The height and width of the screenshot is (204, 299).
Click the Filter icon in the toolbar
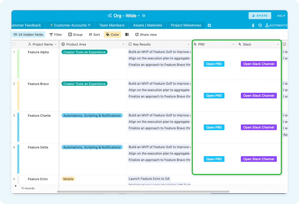(x=51, y=35)
